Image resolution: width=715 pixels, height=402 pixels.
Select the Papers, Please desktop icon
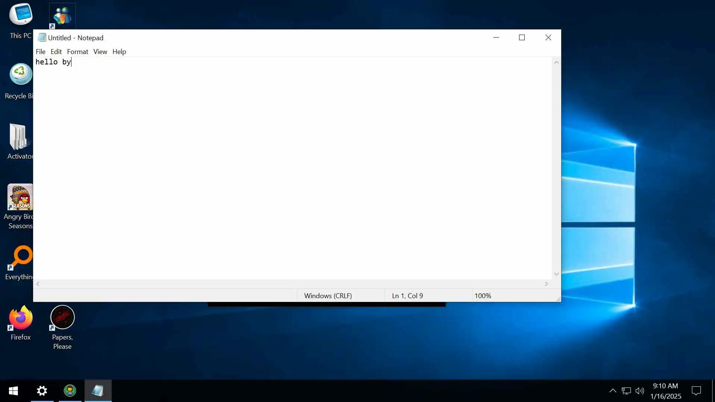tap(62, 318)
